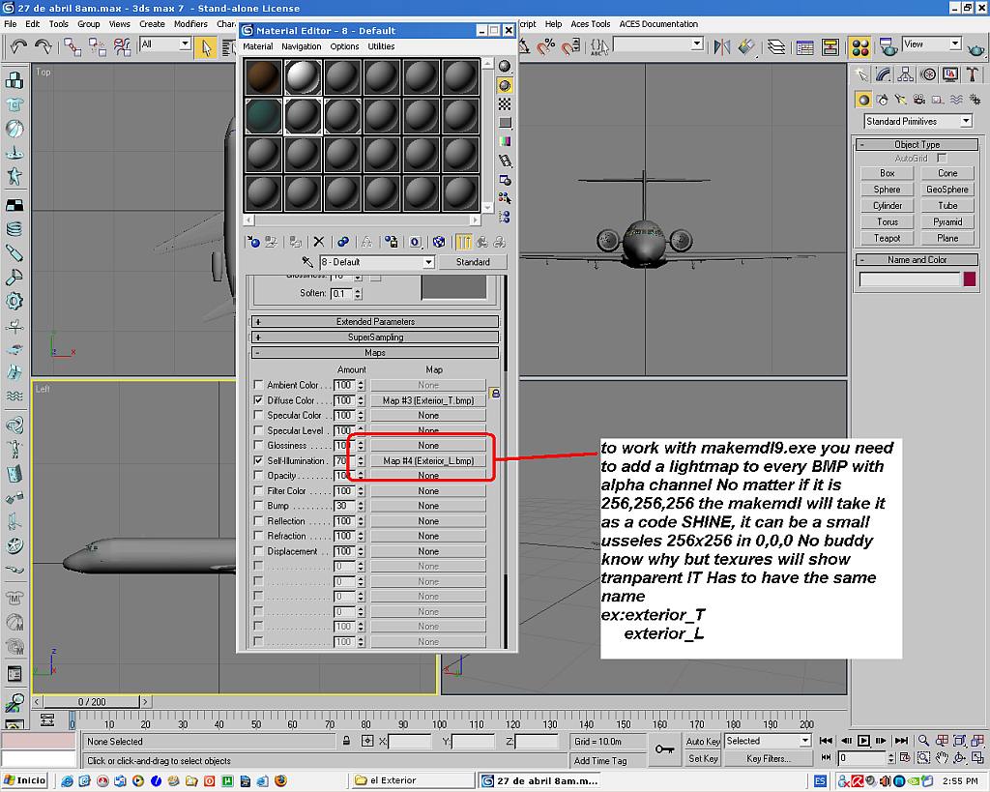Enable the Bump map checkbox
Screen dimensions: 990x792
[x=258, y=506]
